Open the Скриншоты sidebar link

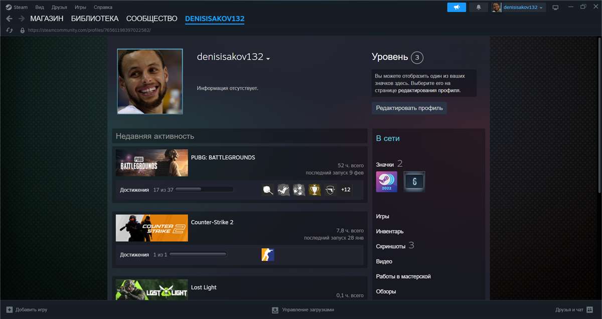coord(391,246)
